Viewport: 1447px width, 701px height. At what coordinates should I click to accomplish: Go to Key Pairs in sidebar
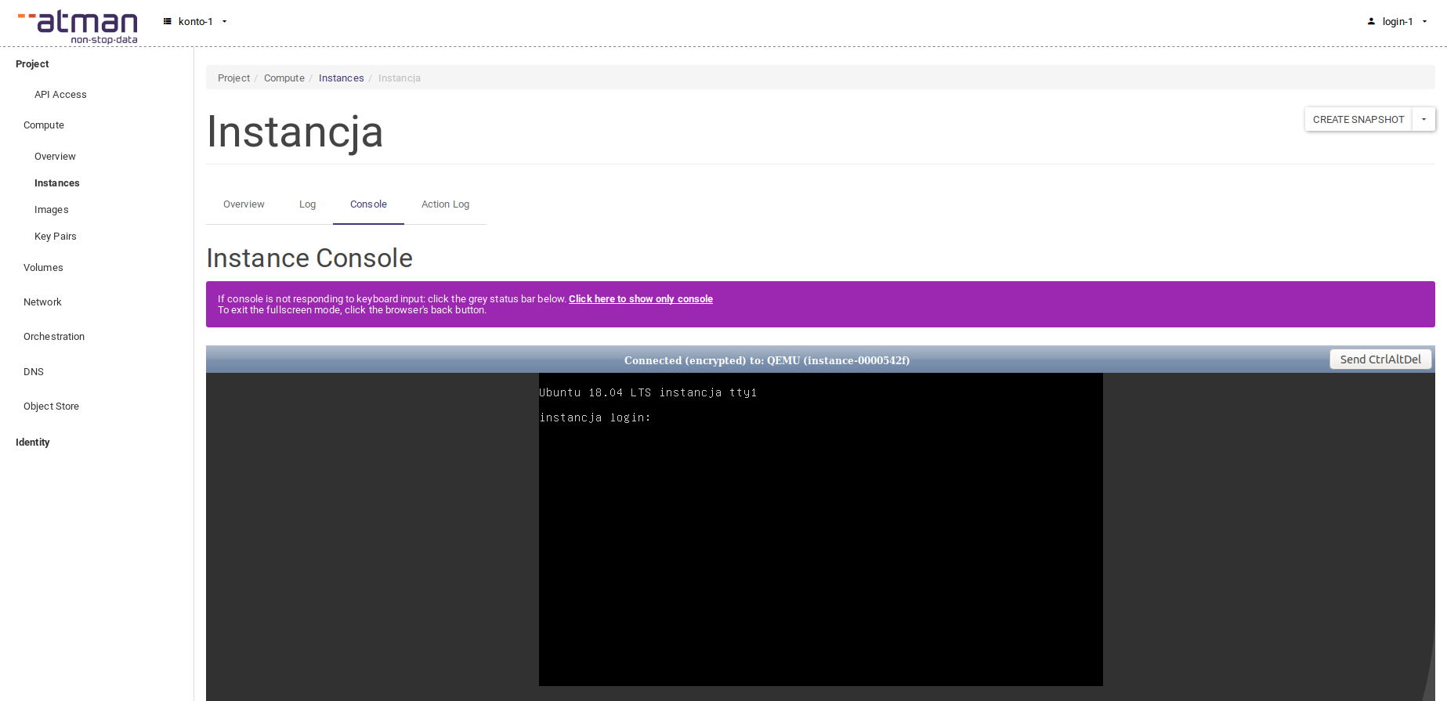pos(56,237)
